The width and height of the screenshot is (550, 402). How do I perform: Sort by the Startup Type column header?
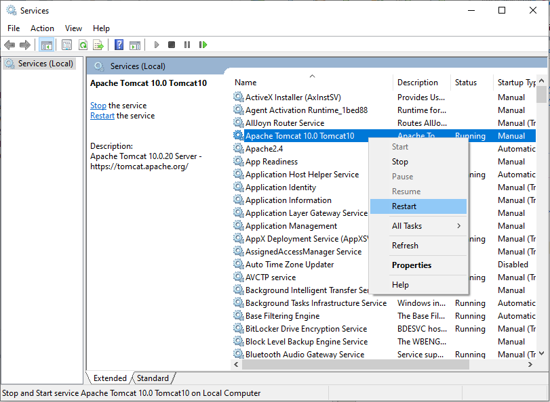tap(515, 83)
